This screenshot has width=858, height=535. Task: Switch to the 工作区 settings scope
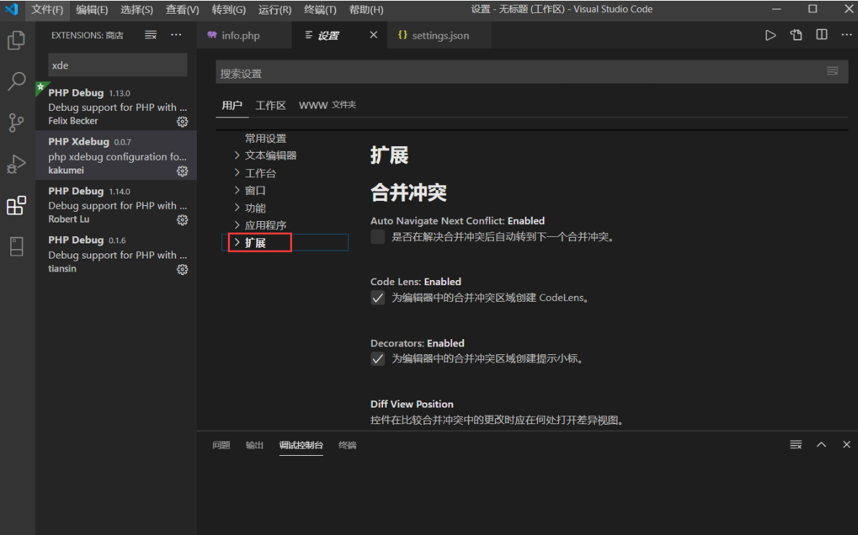click(x=270, y=105)
